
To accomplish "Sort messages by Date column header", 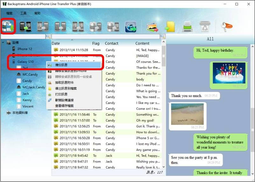I will (56, 43).
